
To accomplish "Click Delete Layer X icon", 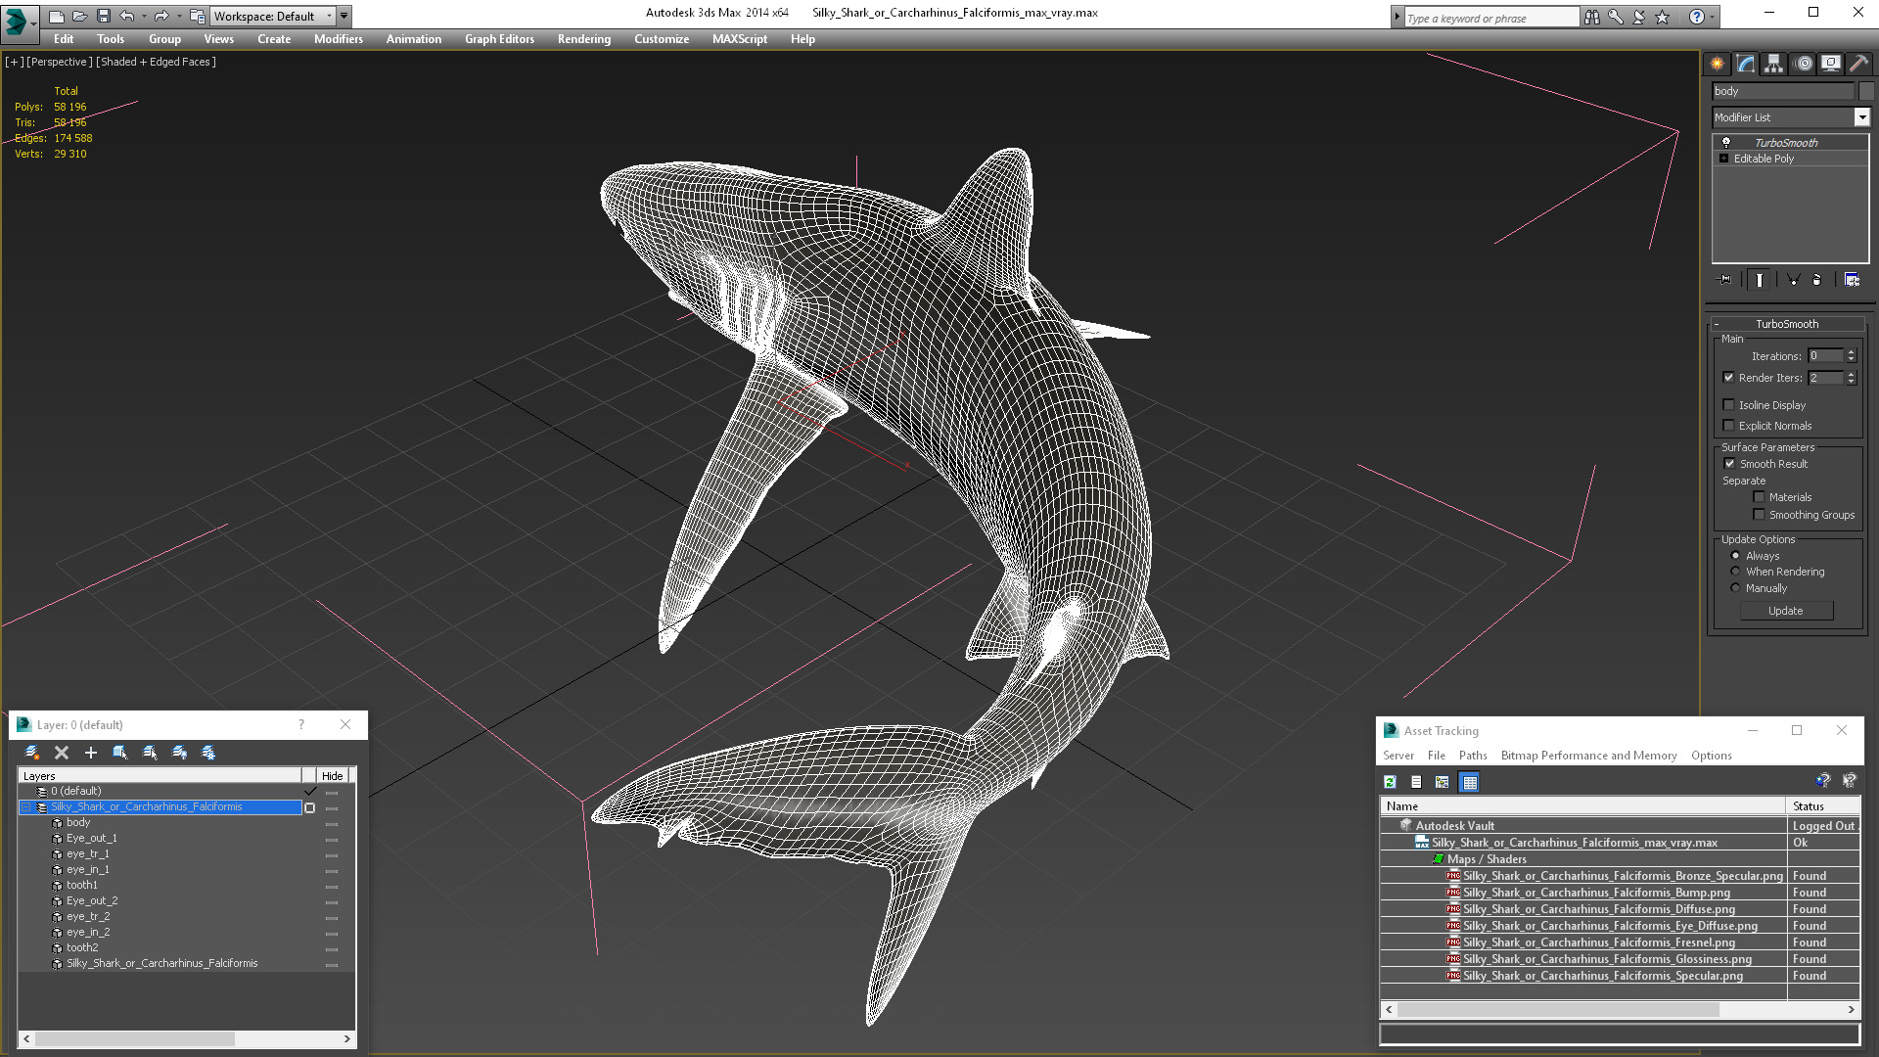I will 62,753.
